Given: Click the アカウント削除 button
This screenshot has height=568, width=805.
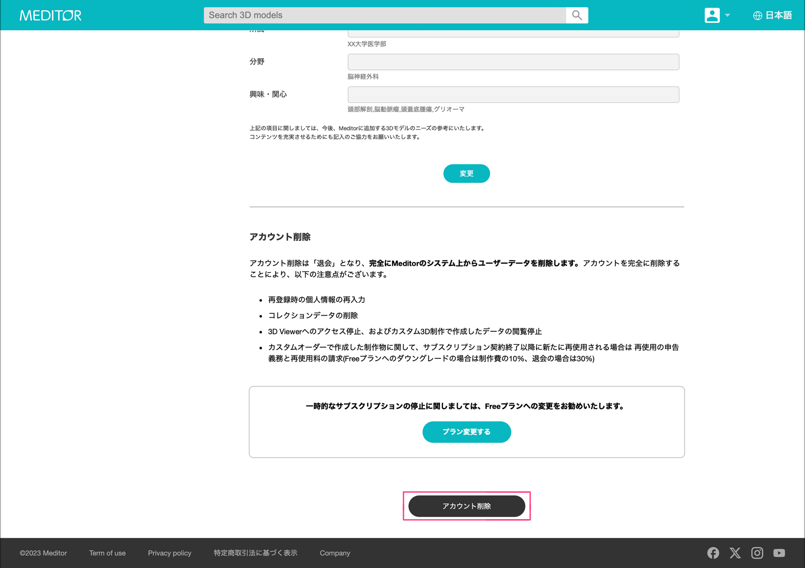Looking at the screenshot, I should (x=466, y=506).
